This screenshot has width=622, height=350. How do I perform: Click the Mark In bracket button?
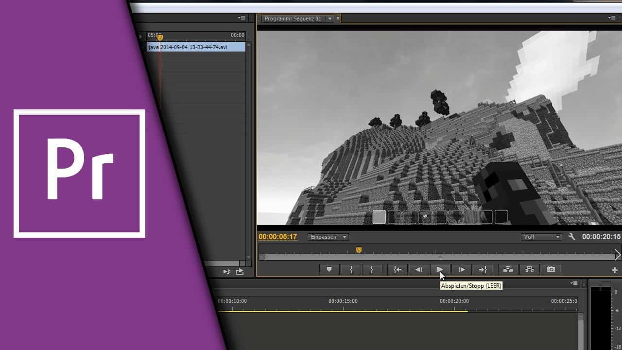(351, 269)
